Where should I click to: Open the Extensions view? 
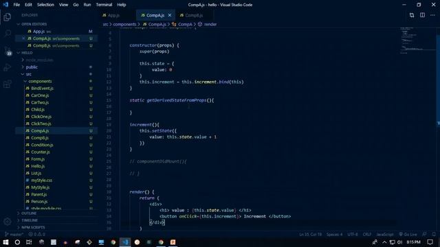tap(8, 84)
